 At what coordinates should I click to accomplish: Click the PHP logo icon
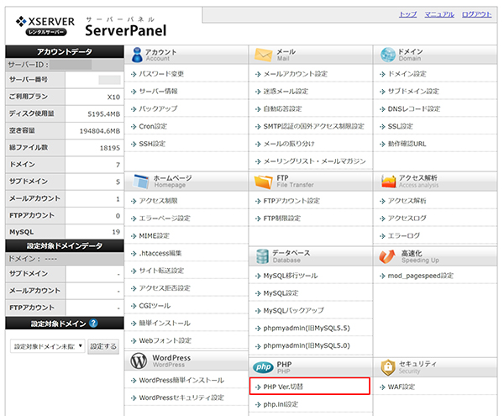[x=263, y=367]
